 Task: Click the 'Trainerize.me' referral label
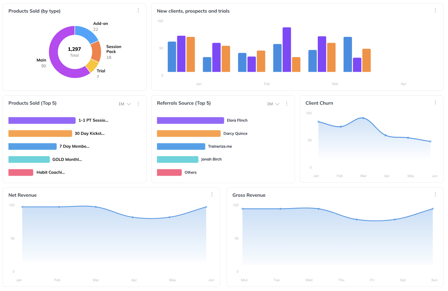point(220,146)
